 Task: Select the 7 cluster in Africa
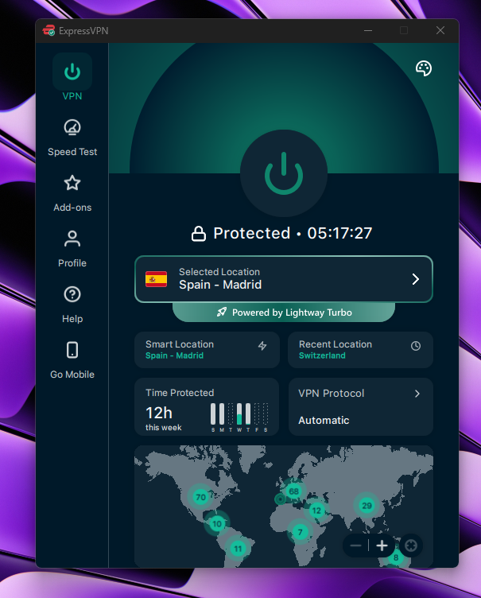tap(300, 532)
